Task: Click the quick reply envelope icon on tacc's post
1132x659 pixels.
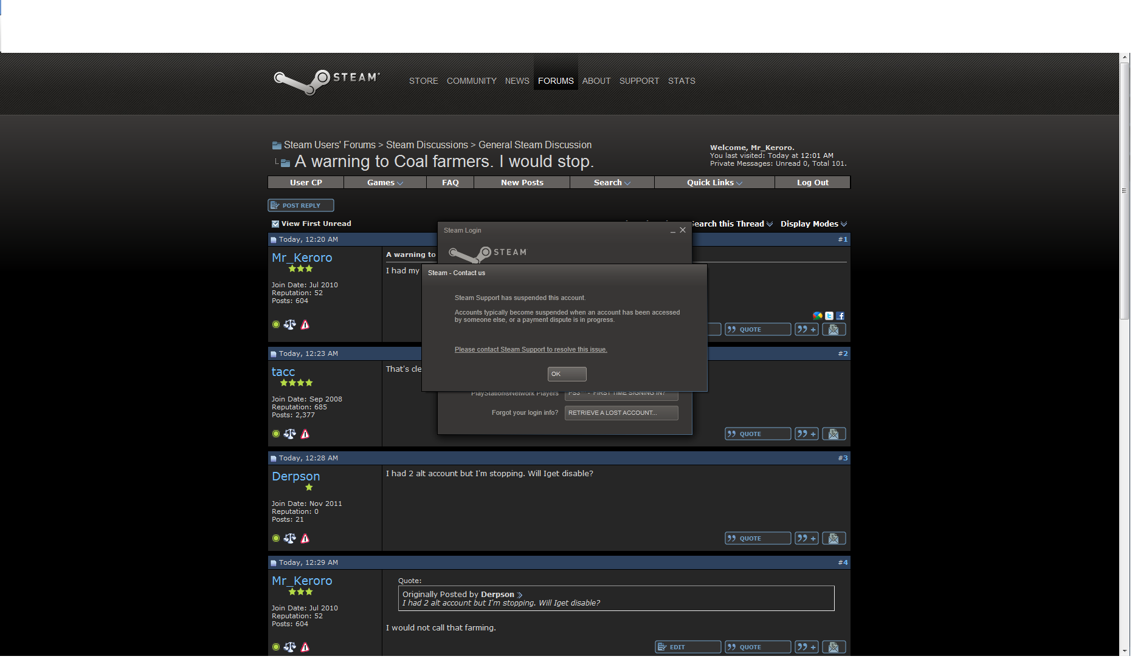Action: tap(834, 434)
